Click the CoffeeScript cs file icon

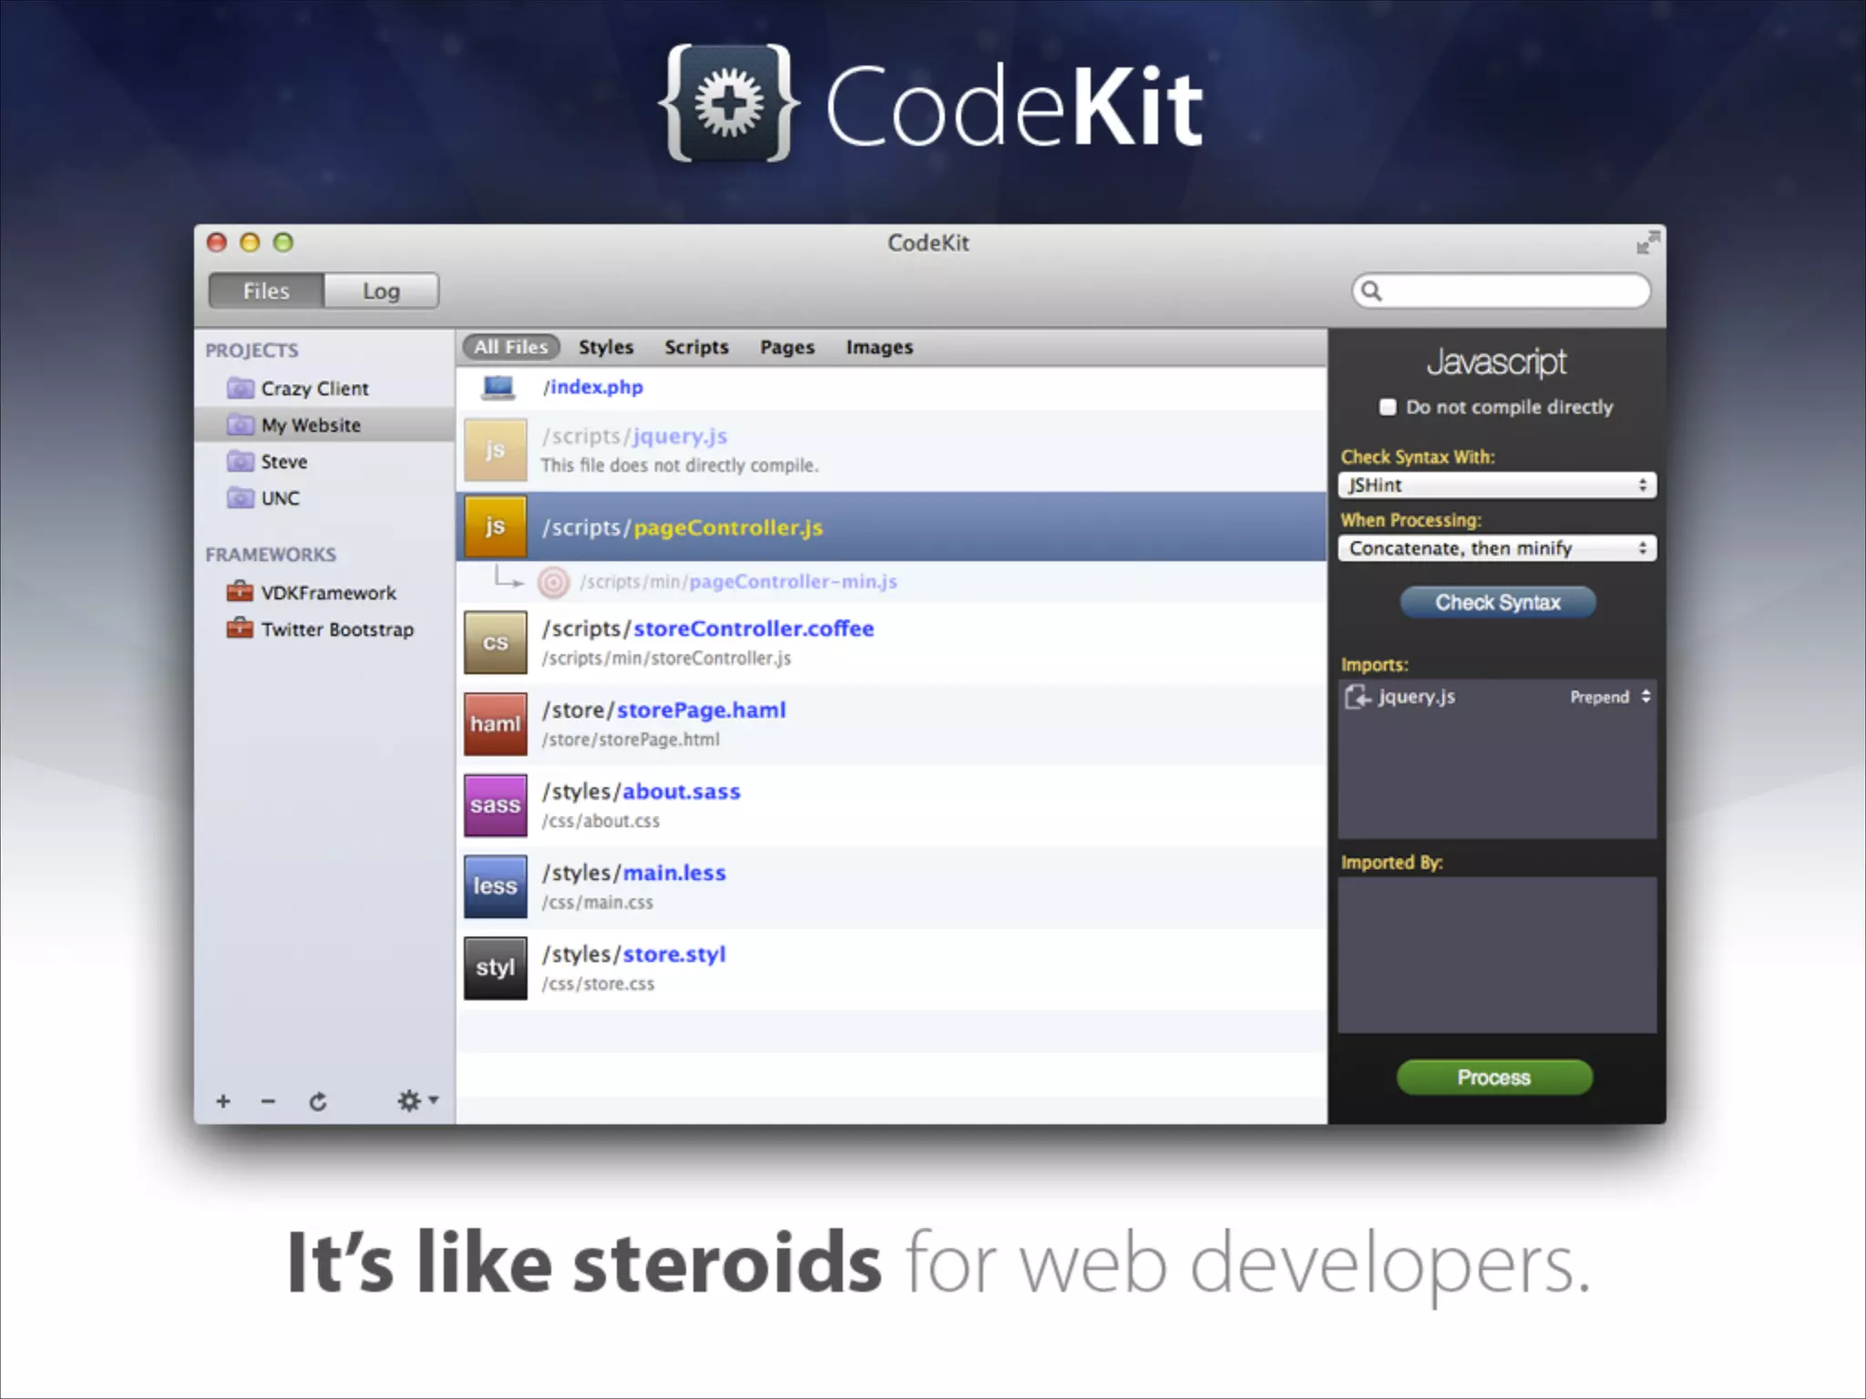click(x=495, y=642)
